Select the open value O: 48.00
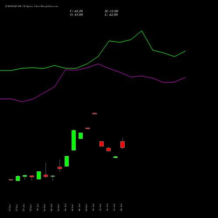Image resolution: width=218 pixels, height=218 pixels. coord(76,15)
